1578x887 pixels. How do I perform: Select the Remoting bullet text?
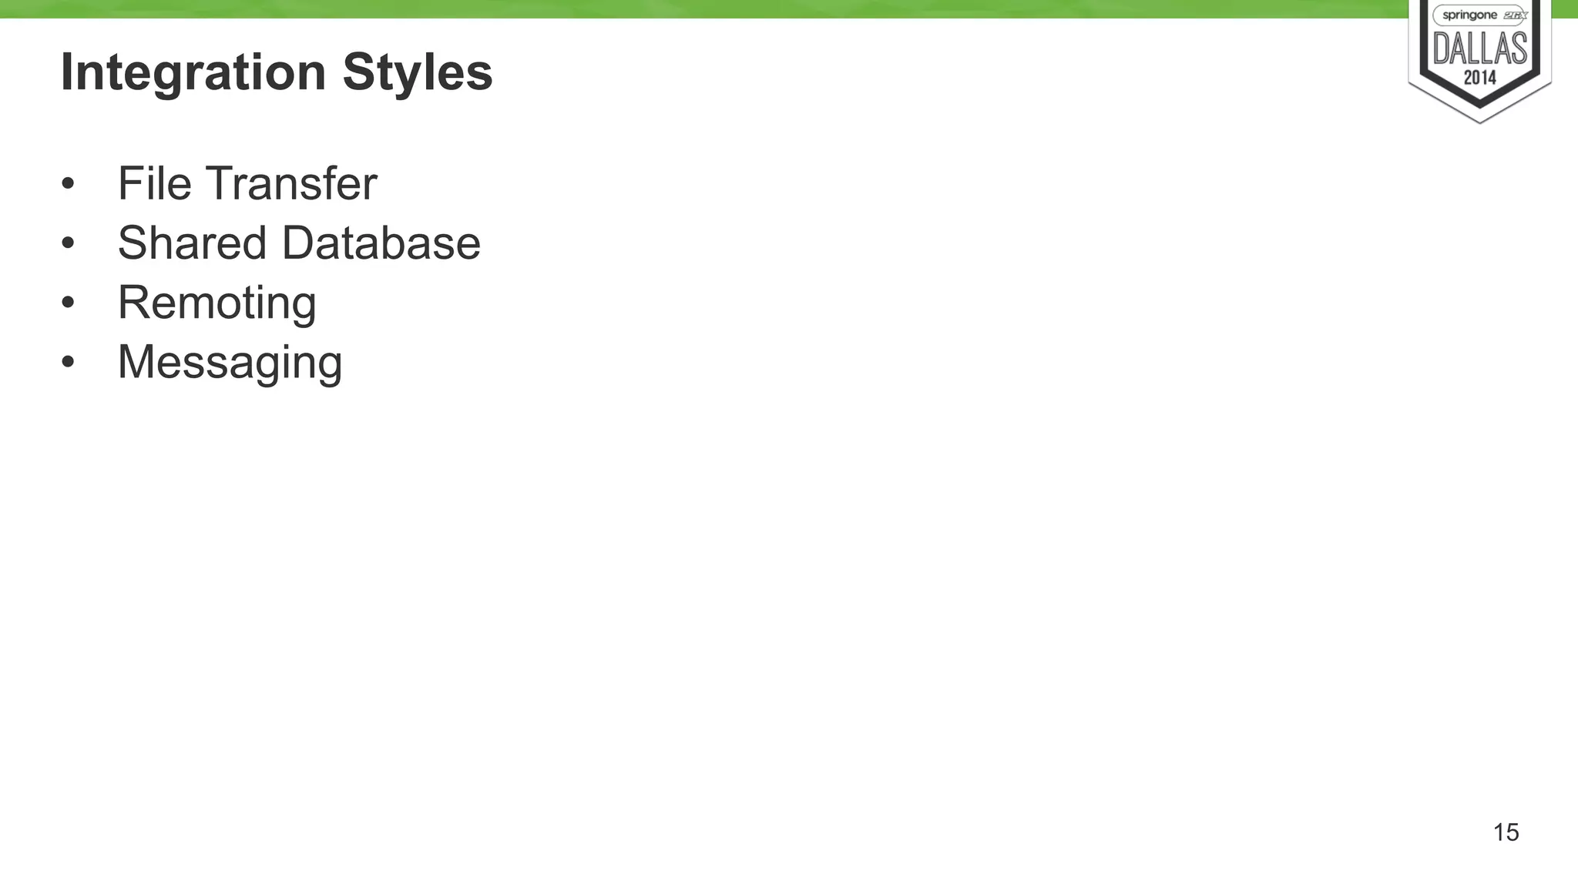[x=217, y=303]
